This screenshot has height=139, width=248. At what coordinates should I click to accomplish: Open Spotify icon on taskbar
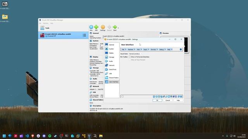50,136
